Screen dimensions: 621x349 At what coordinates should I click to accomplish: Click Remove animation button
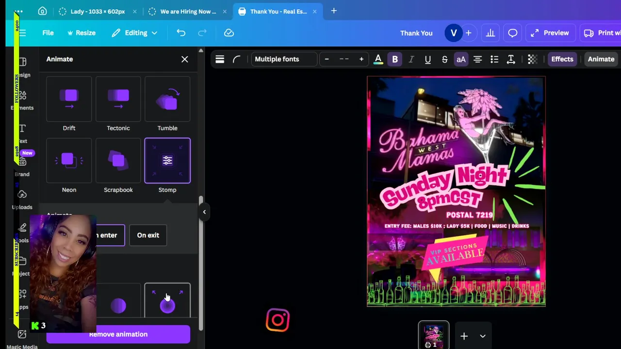click(x=118, y=334)
